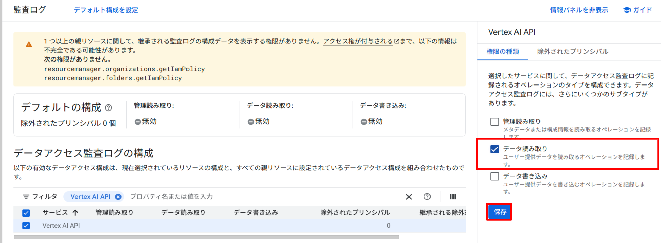Remove the Vertex AI API filter chip
The height and width of the screenshot is (243, 661).
pos(118,196)
